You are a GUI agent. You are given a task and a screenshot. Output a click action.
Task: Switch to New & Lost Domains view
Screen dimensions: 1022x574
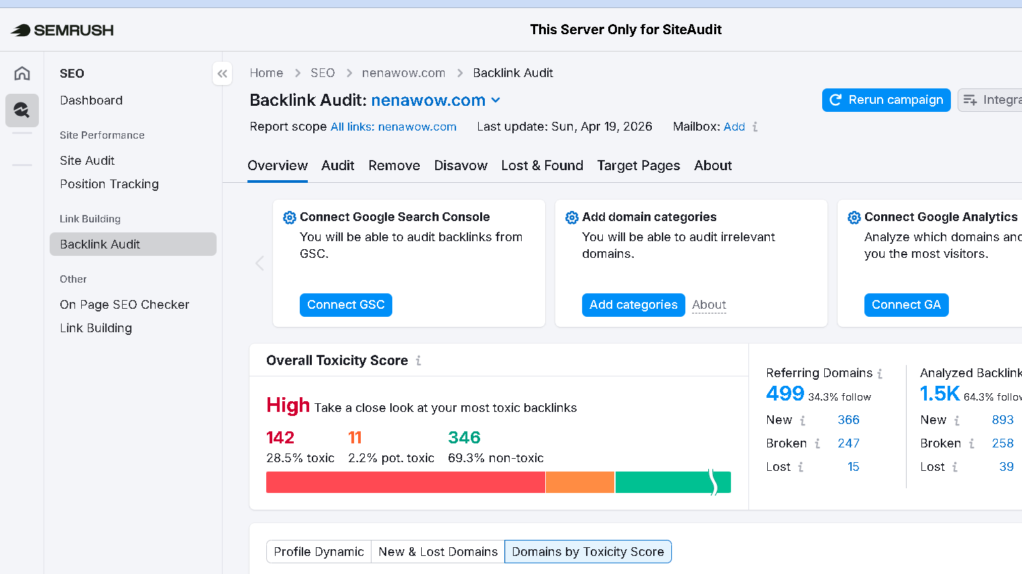click(x=437, y=551)
